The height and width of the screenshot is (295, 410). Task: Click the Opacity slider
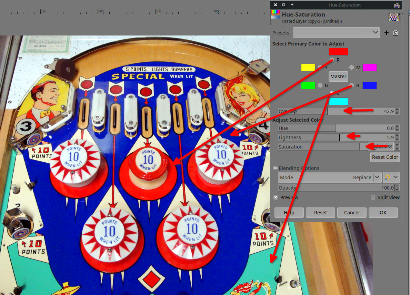coord(336,187)
